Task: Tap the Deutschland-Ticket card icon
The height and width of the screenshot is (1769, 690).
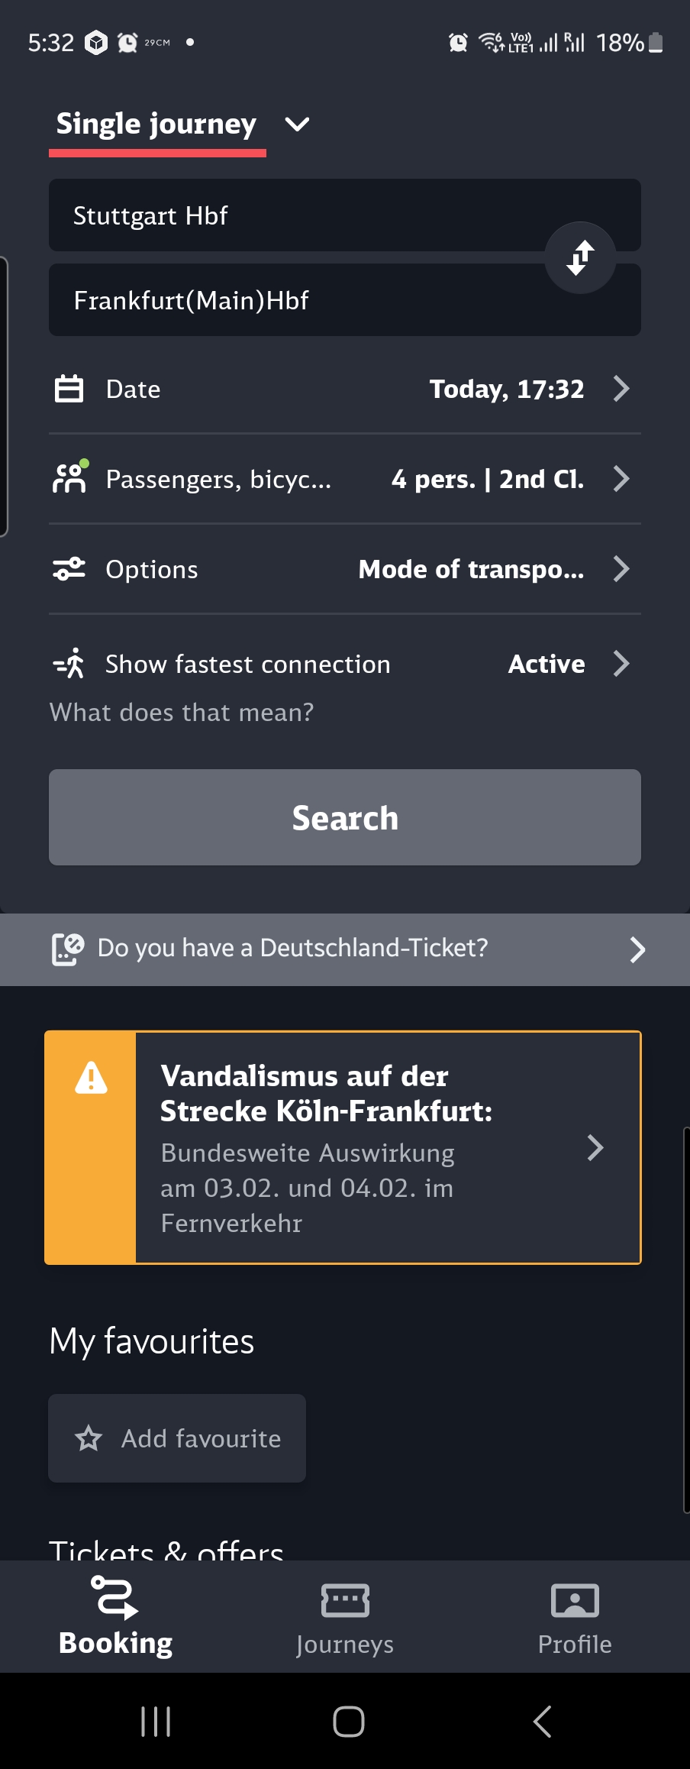Action: coord(67,949)
